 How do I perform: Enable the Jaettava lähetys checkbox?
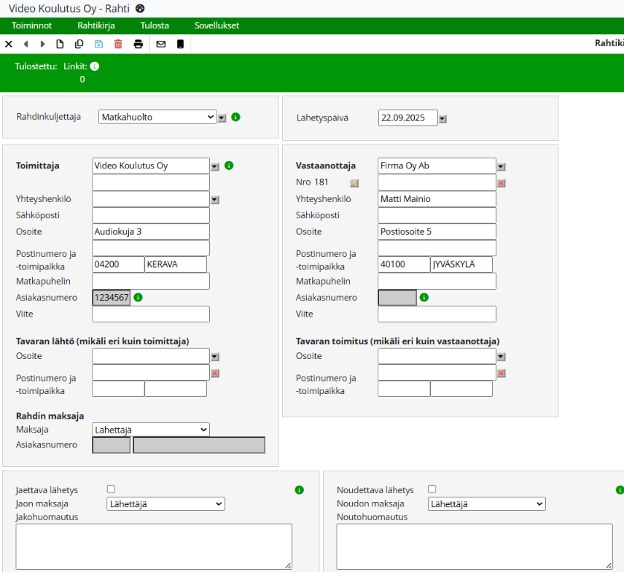click(x=111, y=490)
